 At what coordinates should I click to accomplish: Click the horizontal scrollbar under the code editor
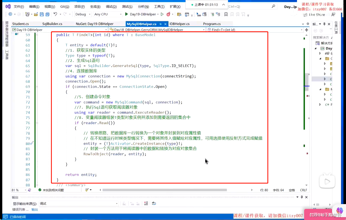(165, 190)
